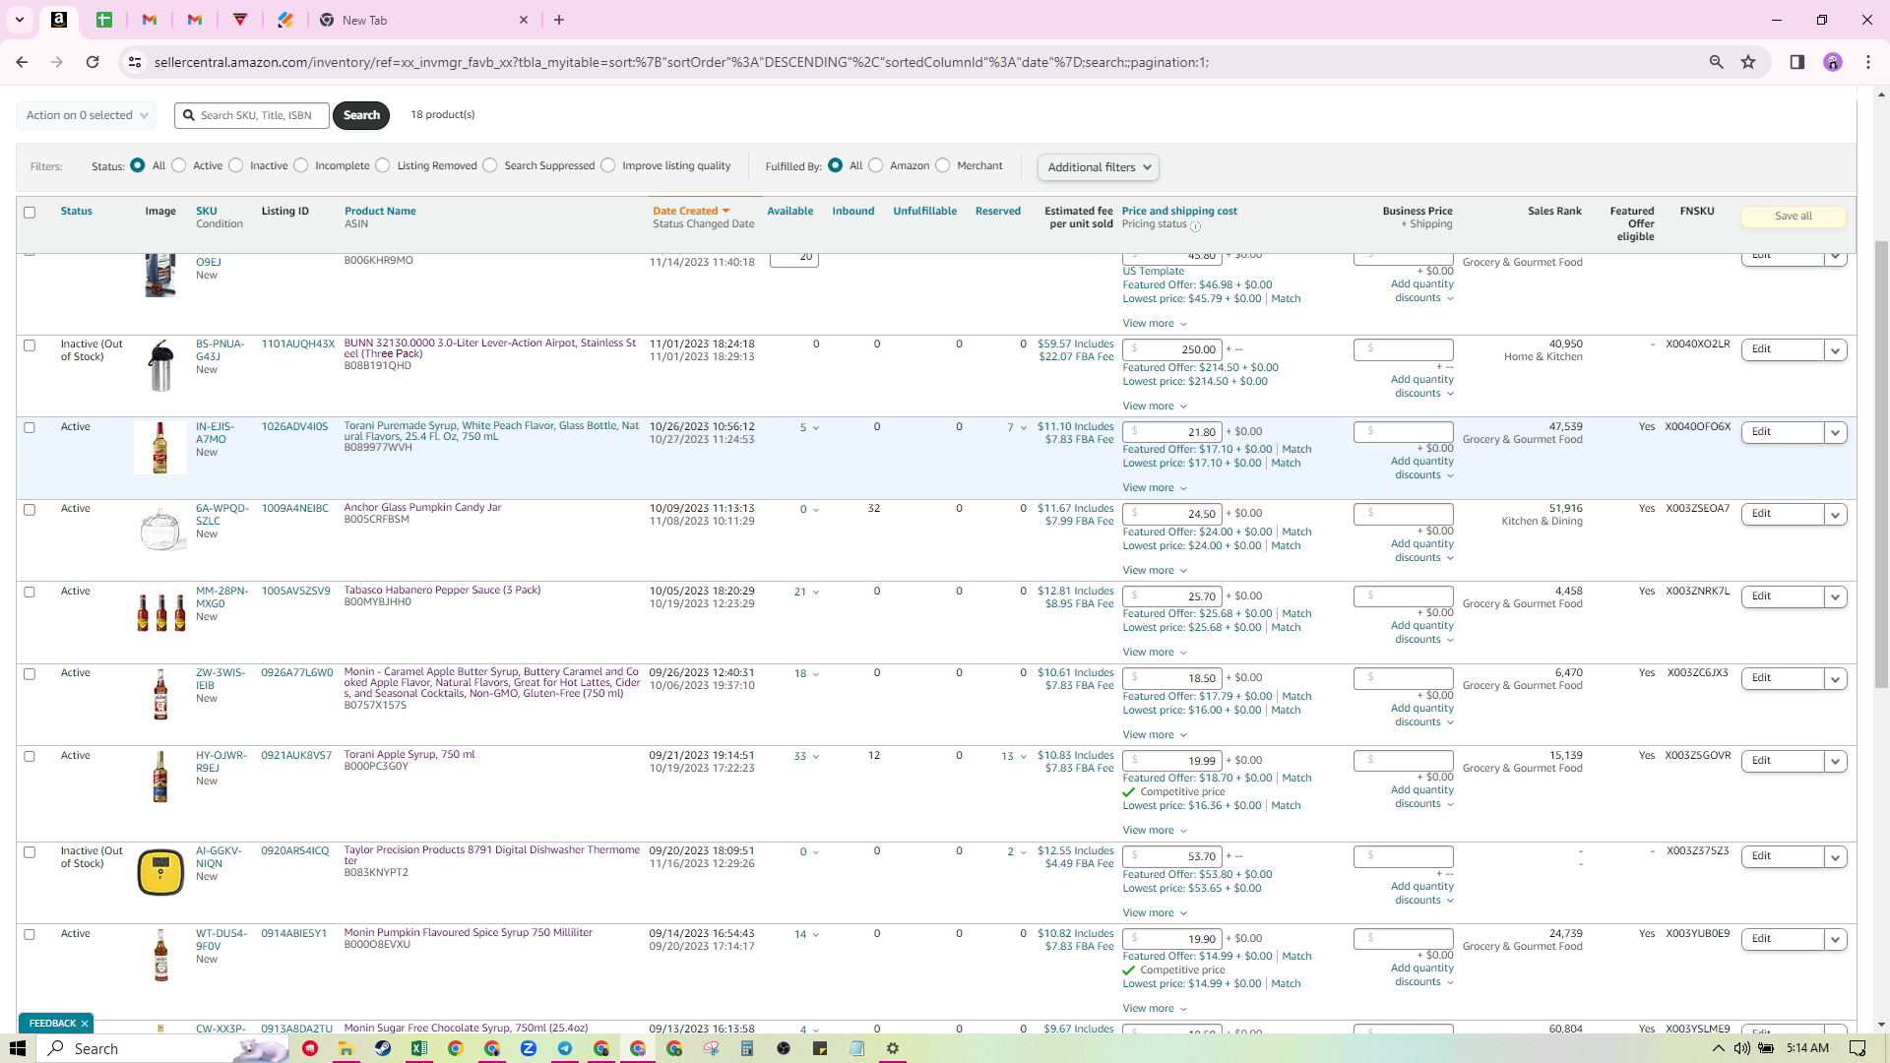Open Telegram from the taskbar
The width and height of the screenshot is (1890, 1063).
coord(565,1048)
